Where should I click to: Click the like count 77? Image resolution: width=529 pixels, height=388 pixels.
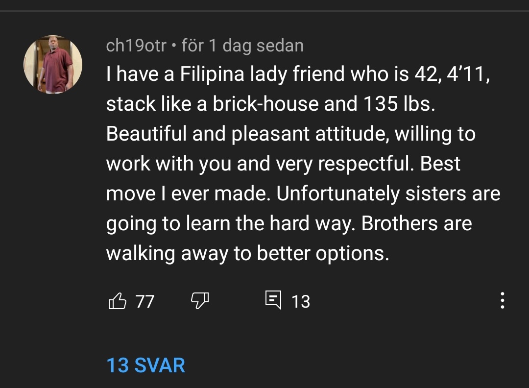[144, 301]
